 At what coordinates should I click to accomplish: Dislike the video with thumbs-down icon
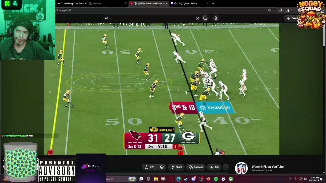pos(162,167)
